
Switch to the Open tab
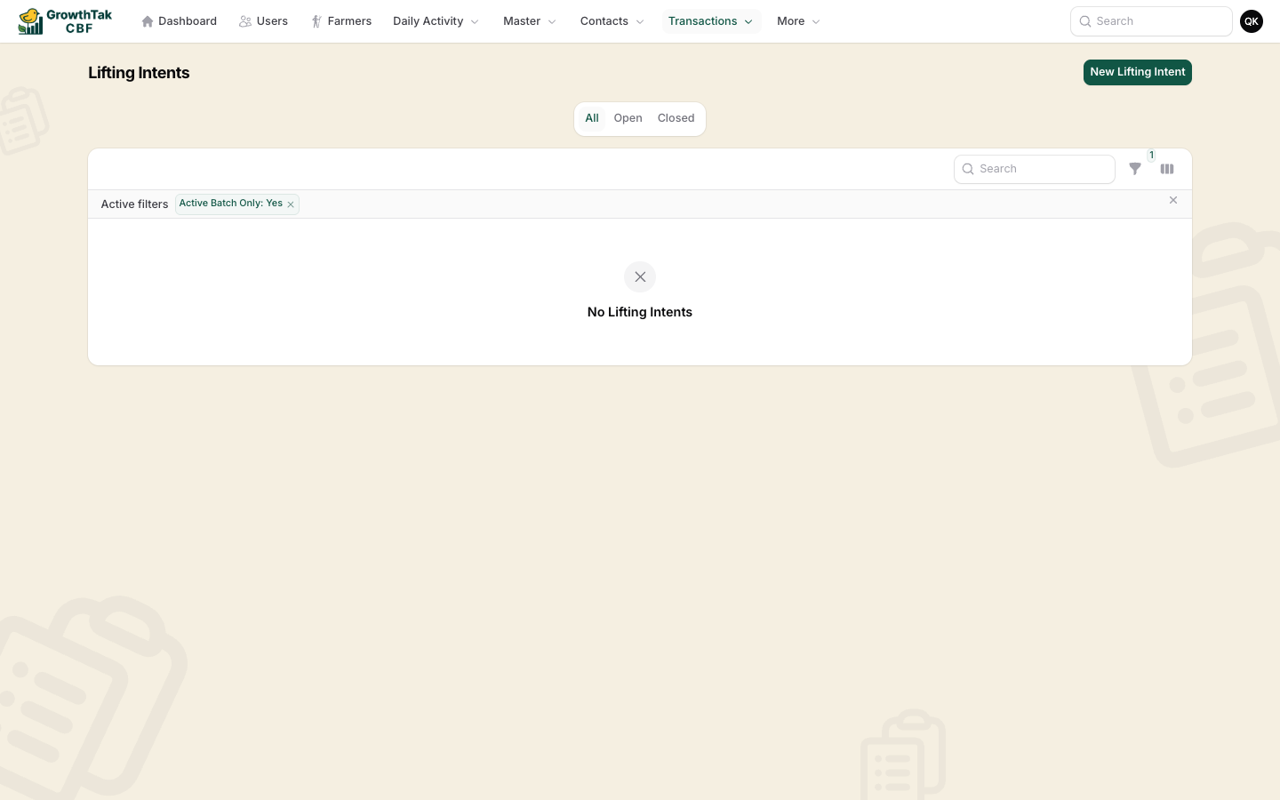(628, 118)
